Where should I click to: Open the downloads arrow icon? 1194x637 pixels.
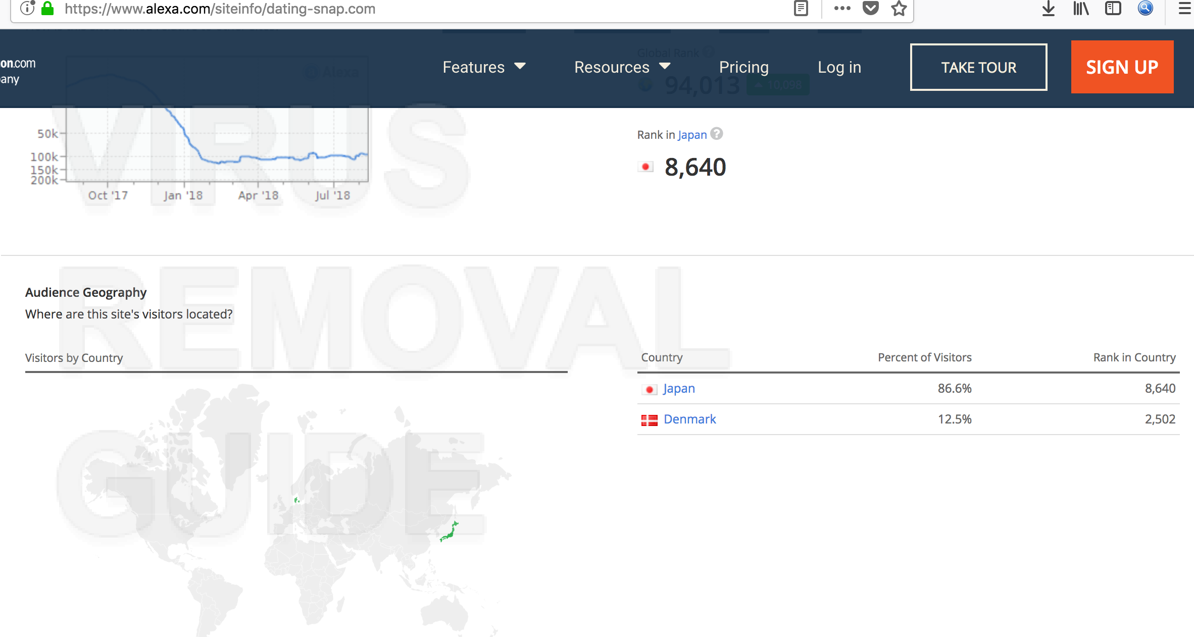point(1049,8)
